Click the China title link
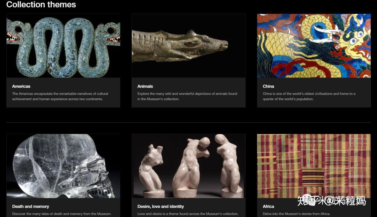Screen dimensions: 377x217 tap(268, 86)
